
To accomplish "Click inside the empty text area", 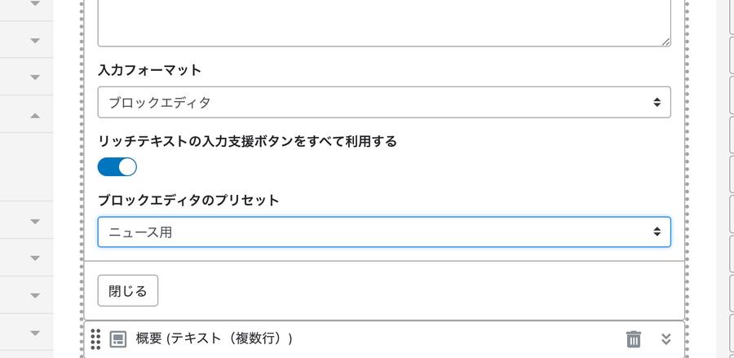I will click(x=384, y=23).
